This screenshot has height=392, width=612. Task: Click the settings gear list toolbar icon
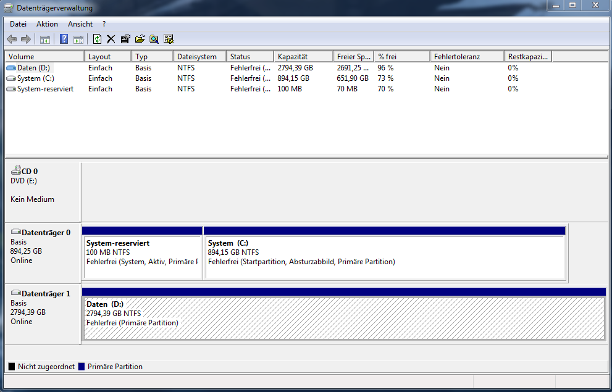(169, 39)
